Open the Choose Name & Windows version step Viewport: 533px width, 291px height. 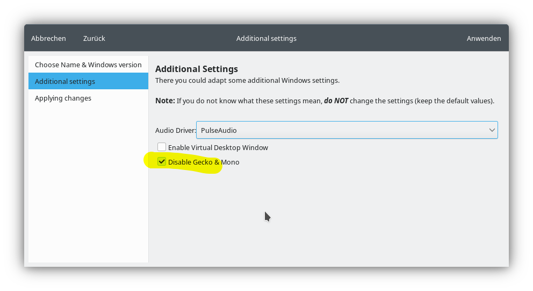click(x=88, y=65)
